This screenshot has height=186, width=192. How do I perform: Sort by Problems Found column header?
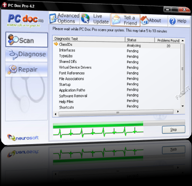[168, 40]
